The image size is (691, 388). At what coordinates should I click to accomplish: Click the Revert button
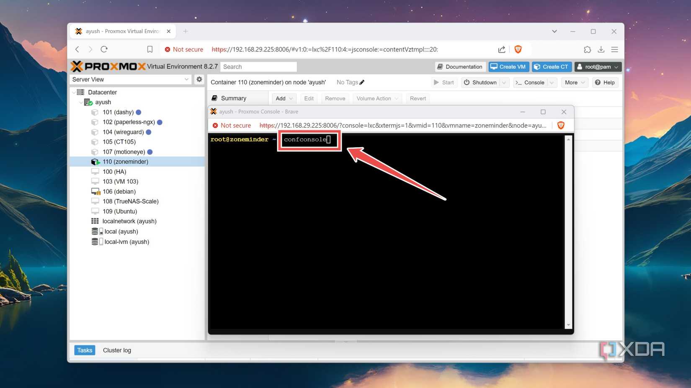(x=418, y=98)
